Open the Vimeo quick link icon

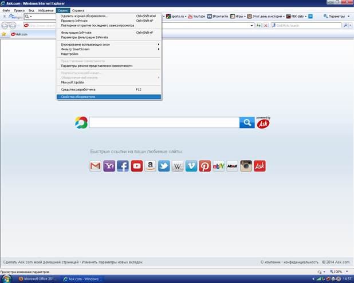191,166
